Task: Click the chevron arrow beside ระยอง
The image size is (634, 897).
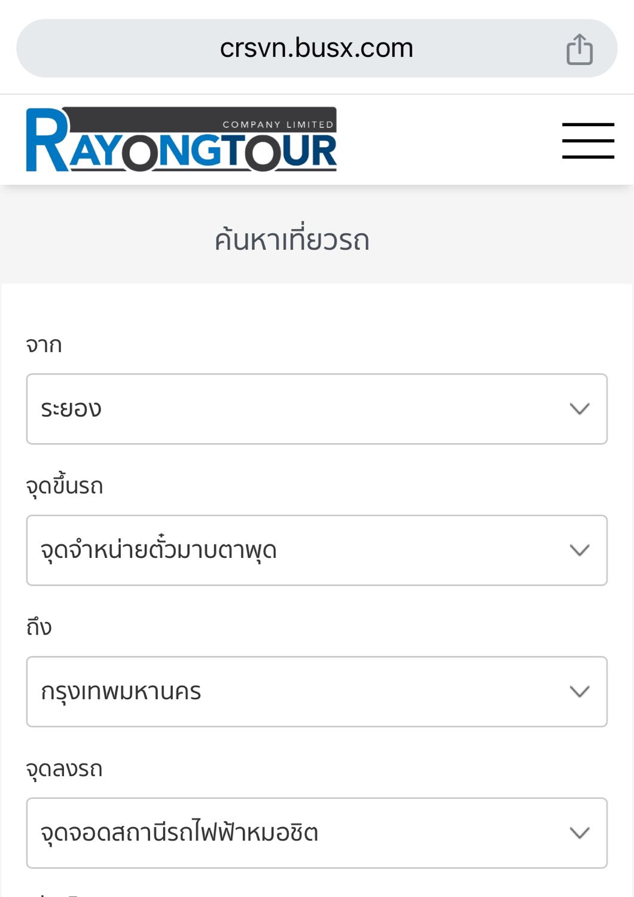Action: [579, 409]
